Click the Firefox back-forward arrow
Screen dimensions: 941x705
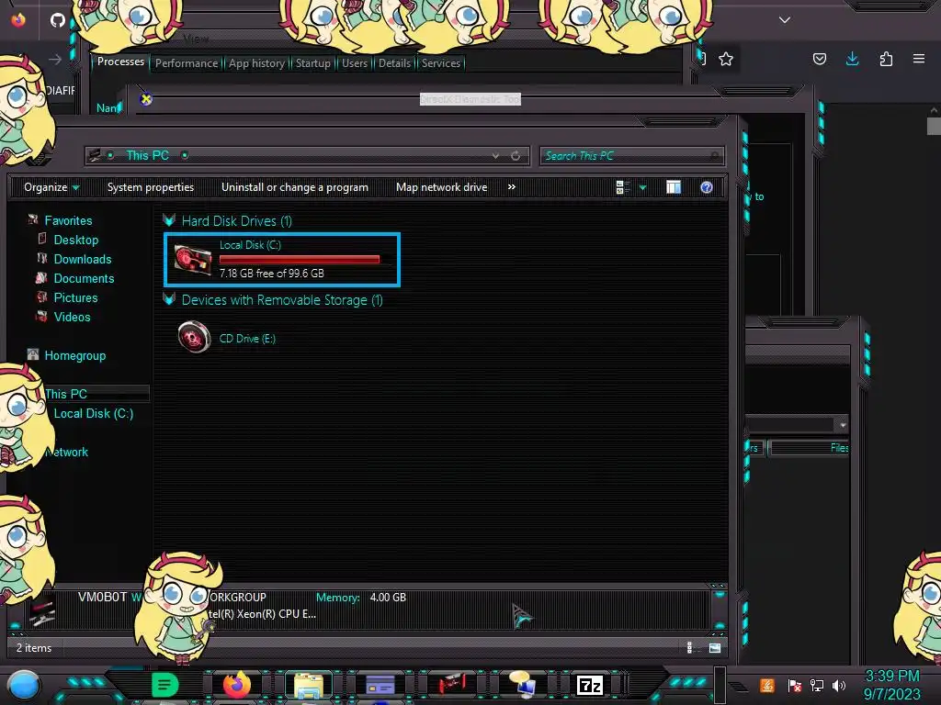click(x=55, y=60)
